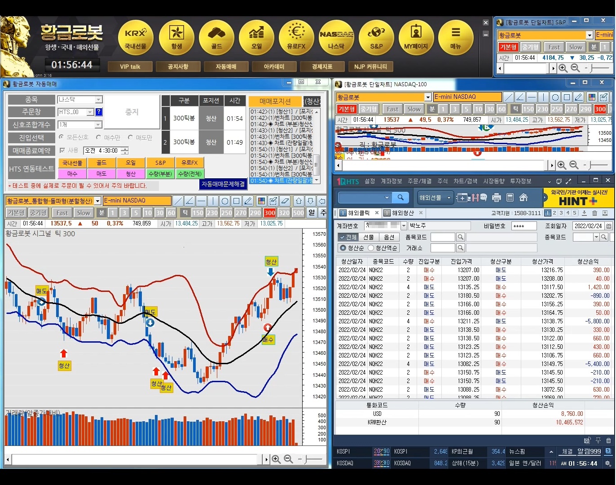Click the eraser tool in main chart toolbar
The height and width of the screenshot is (485, 616).
285,201
